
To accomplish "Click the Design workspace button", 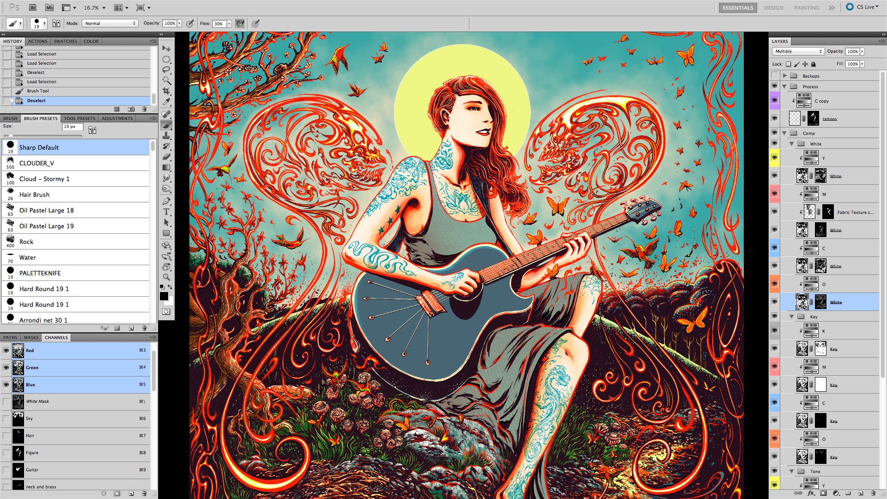I will coord(773,8).
